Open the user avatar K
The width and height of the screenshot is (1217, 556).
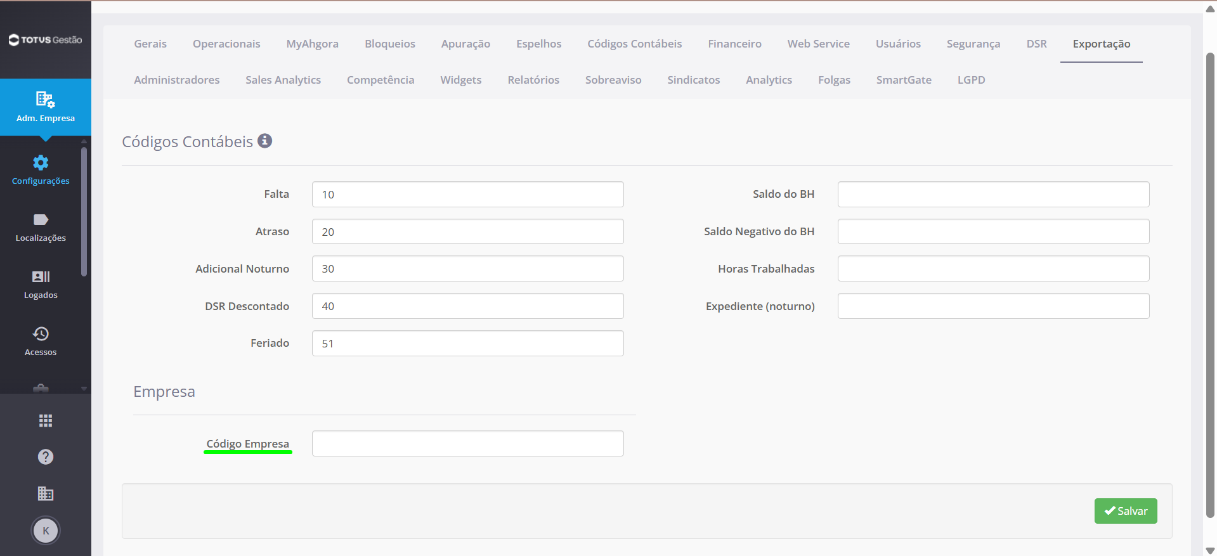(46, 531)
